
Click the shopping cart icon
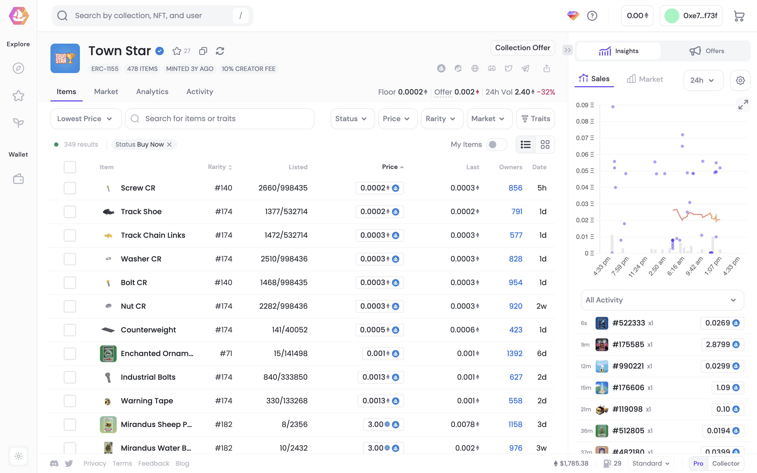739,16
